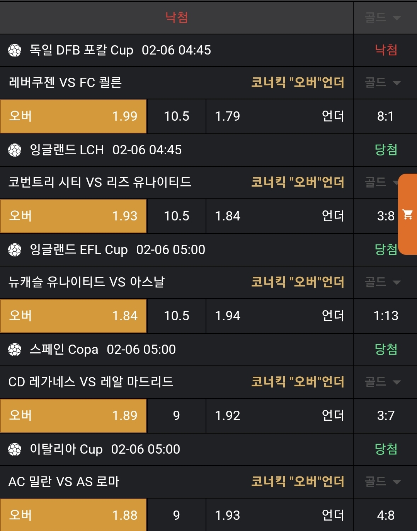Image resolution: width=417 pixels, height=531 pixels.
Task: Expand 골드 dropdown for CD 레가네스 match
Action: (383, 382)
